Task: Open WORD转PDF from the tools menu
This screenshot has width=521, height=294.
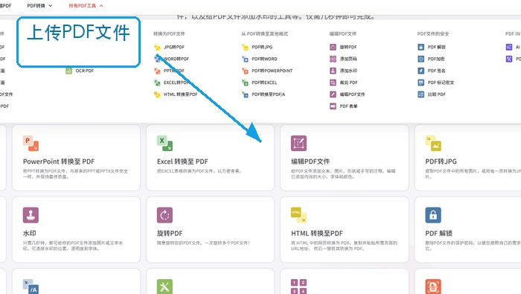Action: click(x=176, y=59)
